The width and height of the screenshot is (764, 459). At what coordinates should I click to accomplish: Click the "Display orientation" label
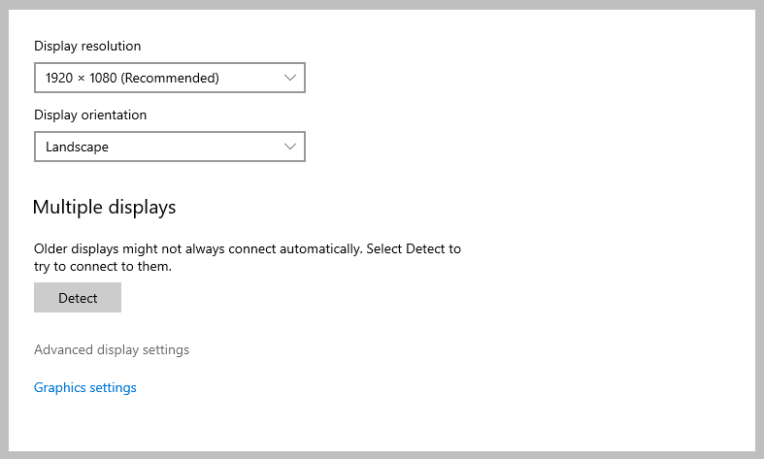click(90, 115)
